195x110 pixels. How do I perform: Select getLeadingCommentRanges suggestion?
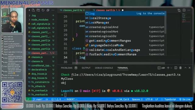coord(125,41)
